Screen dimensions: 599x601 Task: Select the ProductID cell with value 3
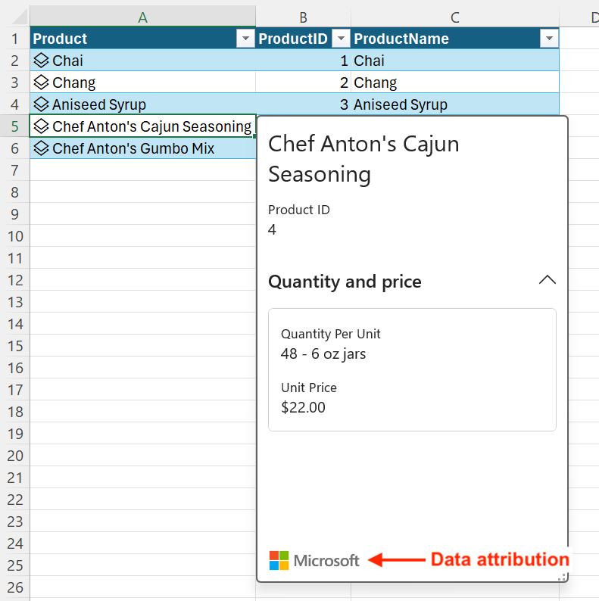click(x=303, y=104)
